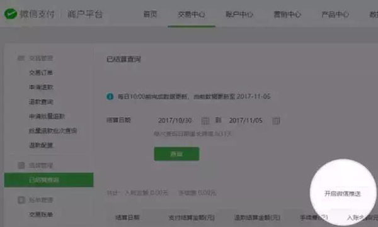Click the green 查询 button

click(x=176, y=154)
